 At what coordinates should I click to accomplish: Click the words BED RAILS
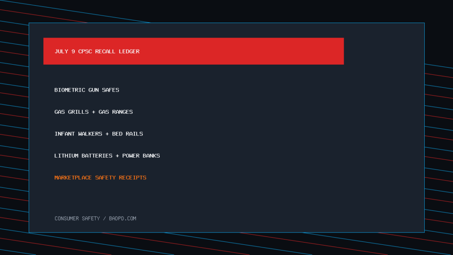tap(127, 134)
